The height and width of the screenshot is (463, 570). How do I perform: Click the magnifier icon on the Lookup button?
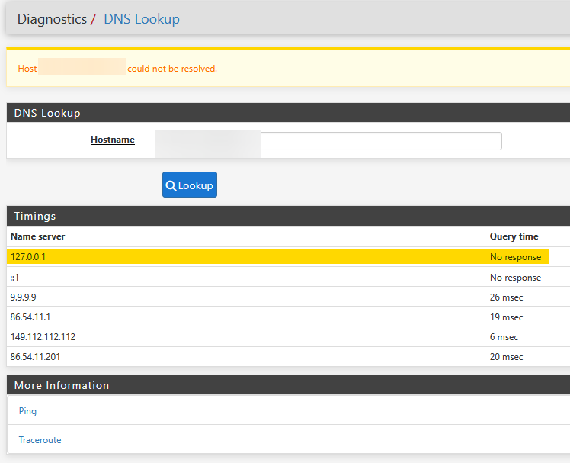pos(171,185)
